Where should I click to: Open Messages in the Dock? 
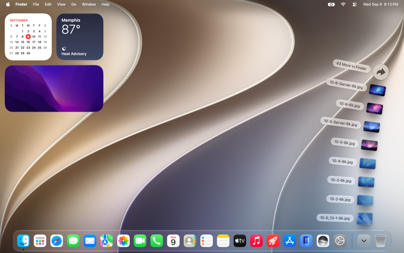click(73, 241)
